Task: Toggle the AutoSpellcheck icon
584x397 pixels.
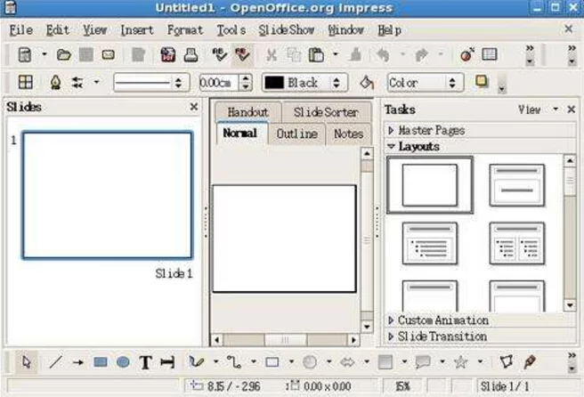Action: (242, 55)
